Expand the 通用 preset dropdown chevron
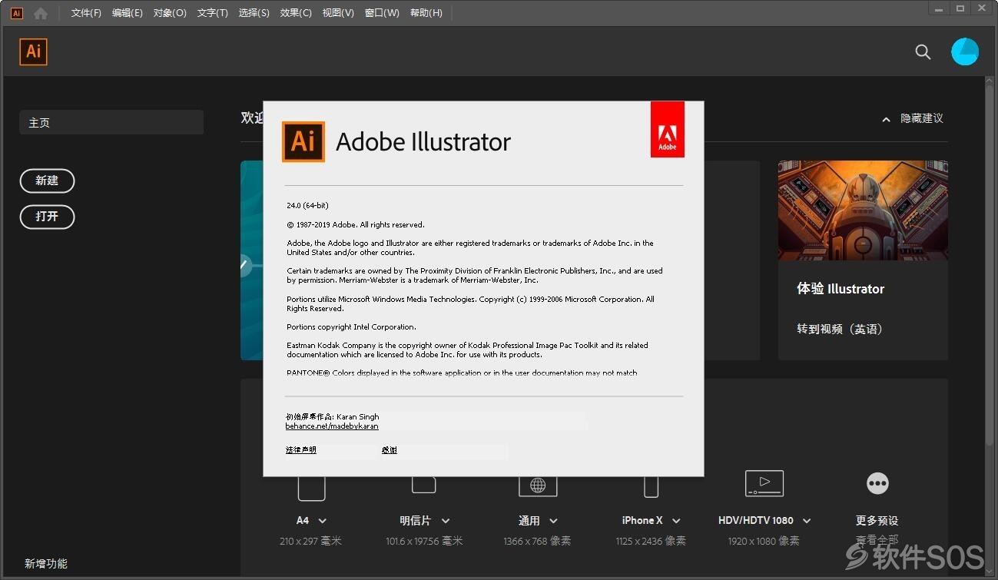 (553, 521)
